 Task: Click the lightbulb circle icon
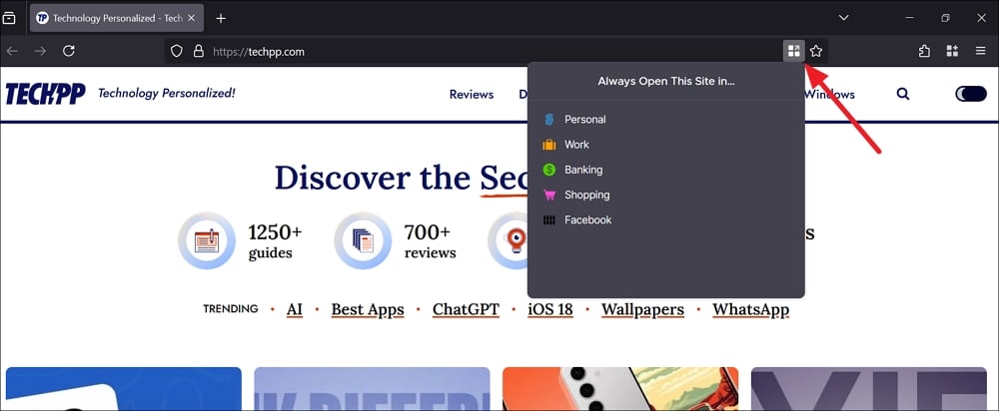pos(507,240)
